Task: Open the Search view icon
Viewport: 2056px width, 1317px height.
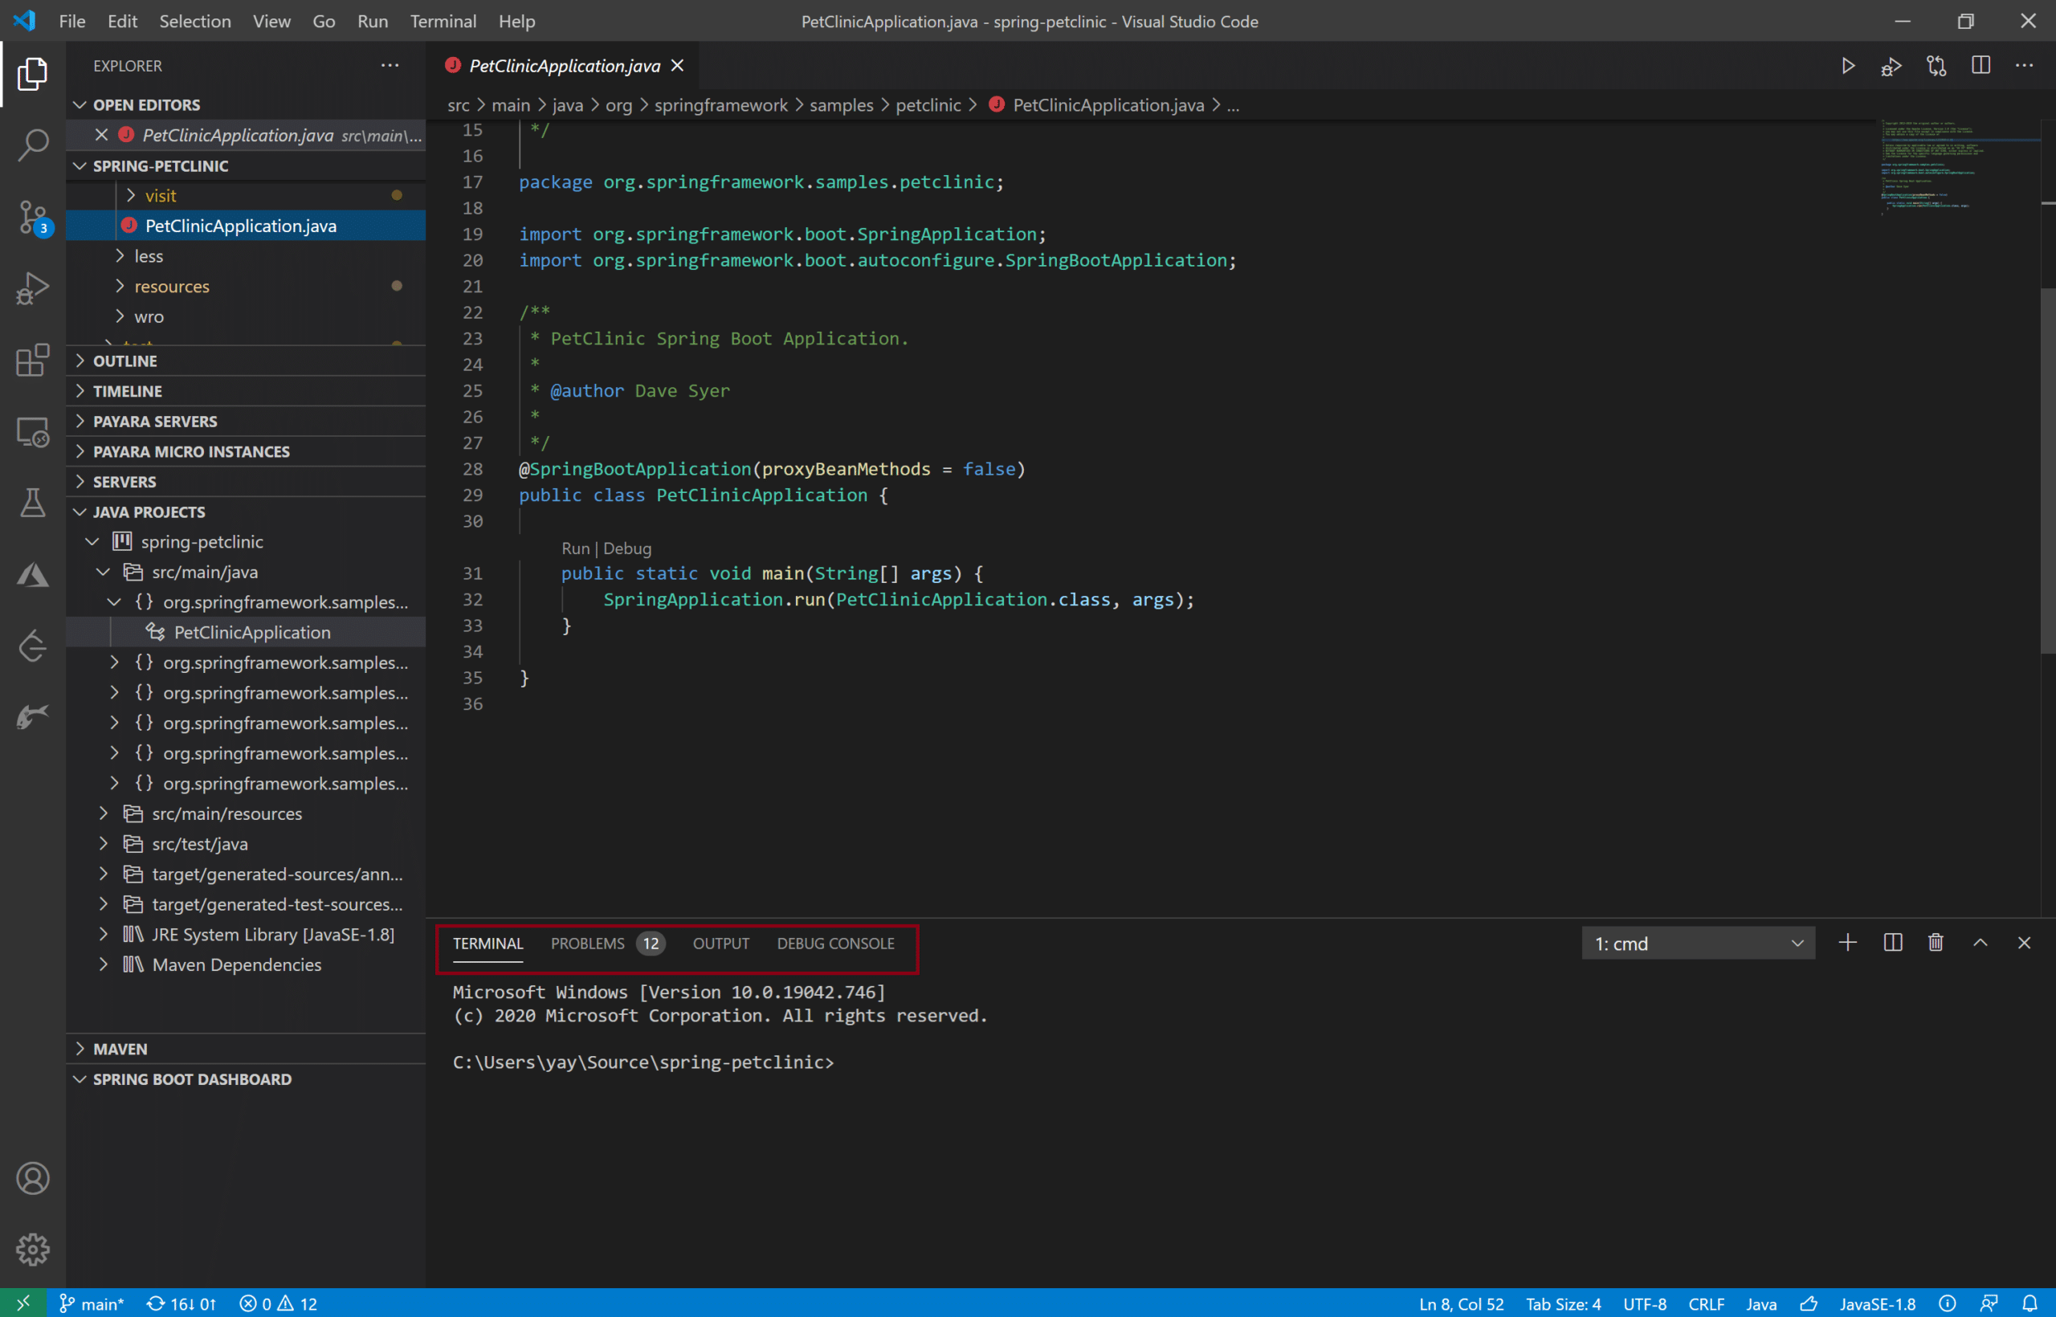Action: point(32,145)
